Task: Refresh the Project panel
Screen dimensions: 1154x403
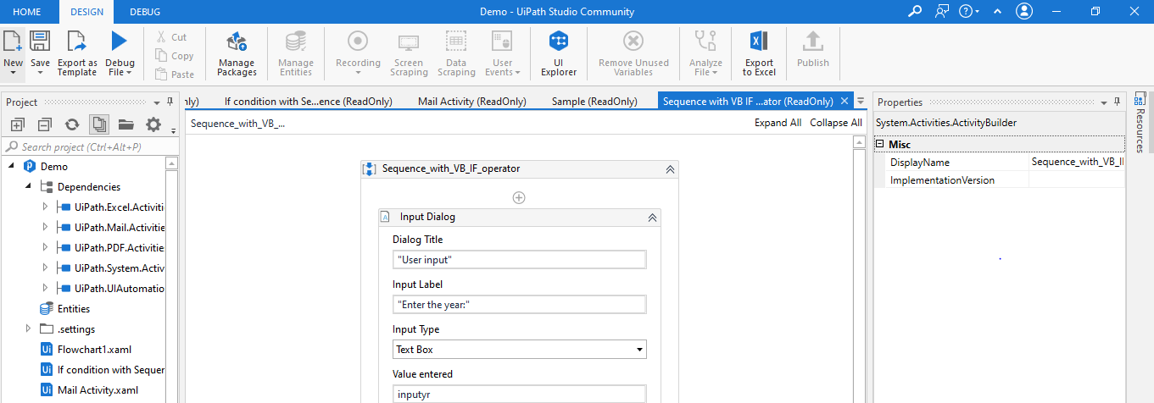Action: (72, 124)
